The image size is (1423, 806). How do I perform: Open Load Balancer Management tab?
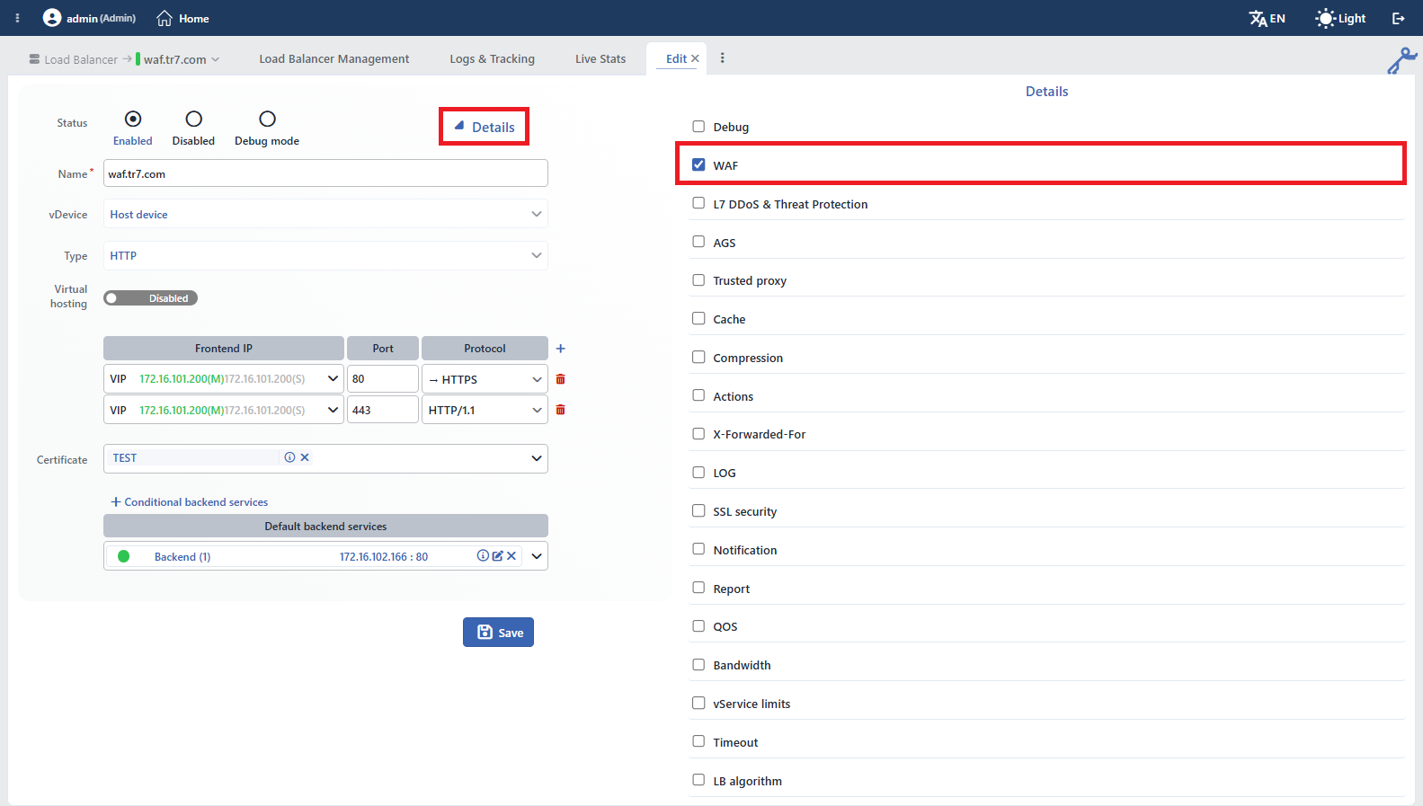tap(334, 58)
